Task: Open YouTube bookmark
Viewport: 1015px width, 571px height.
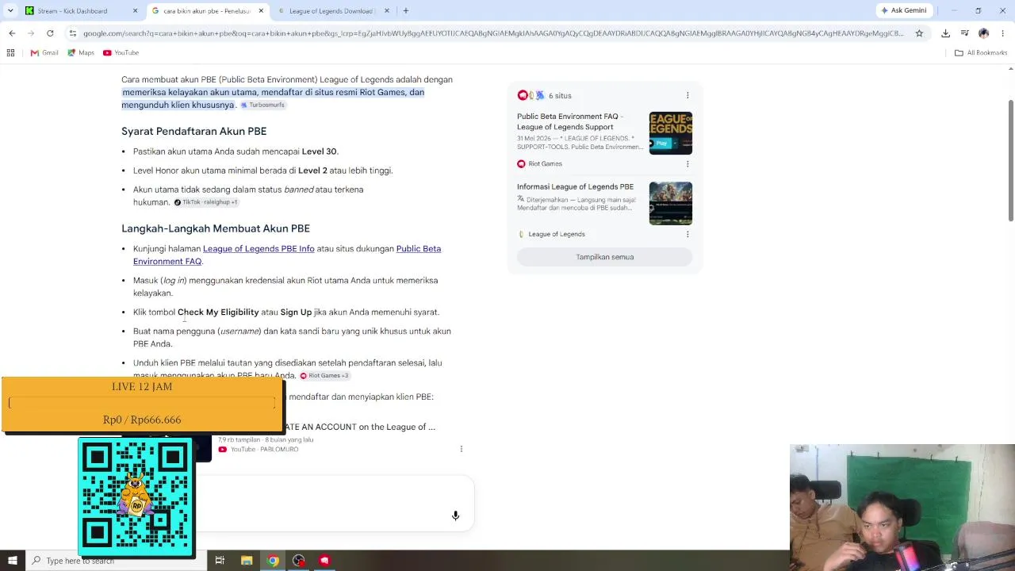Action: (x=121, y=53)
